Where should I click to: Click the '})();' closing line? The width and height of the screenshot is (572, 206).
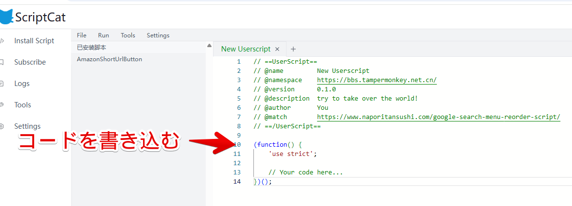click(263, 182)
